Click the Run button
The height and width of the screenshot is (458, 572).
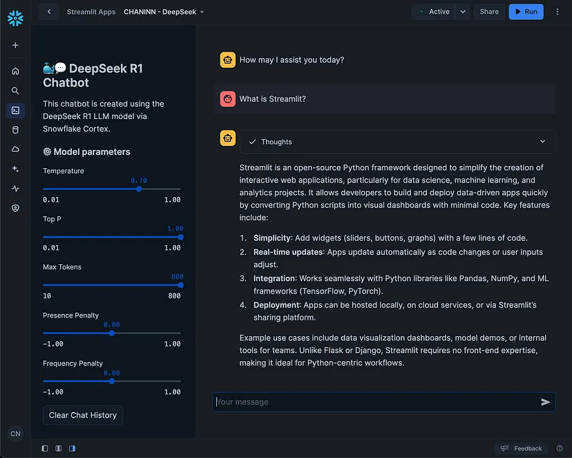click(526, 12)
